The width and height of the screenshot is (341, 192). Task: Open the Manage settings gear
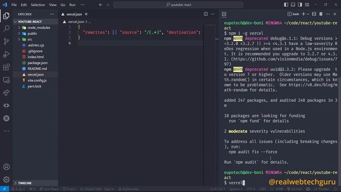(x=6, y=179)
